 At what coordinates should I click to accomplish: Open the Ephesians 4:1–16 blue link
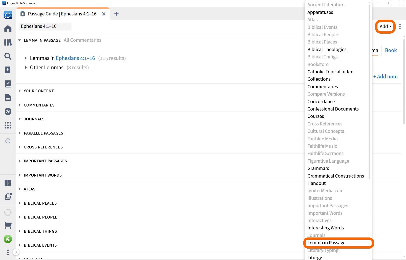pos(75,58)
